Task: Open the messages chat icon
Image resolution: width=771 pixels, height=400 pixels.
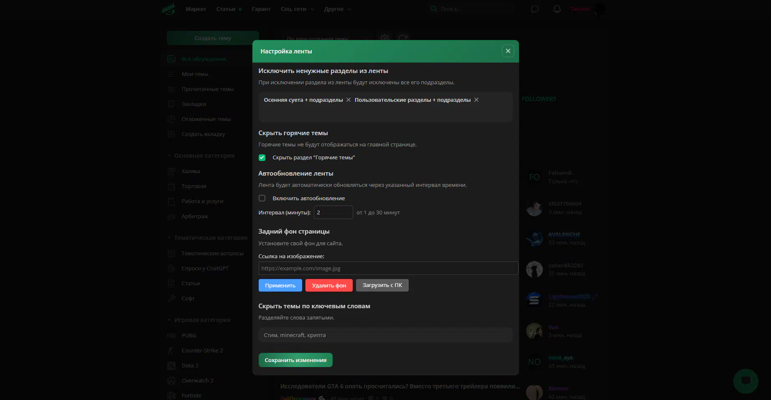Action: click(x=535, y=9)
